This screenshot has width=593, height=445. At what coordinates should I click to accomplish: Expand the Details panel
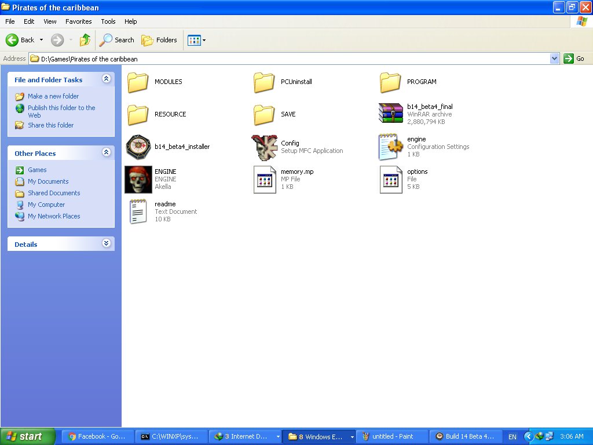tap(107, 243)
